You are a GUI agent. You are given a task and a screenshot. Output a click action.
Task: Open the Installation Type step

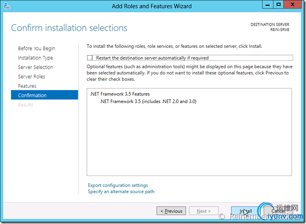pos(35,58)
